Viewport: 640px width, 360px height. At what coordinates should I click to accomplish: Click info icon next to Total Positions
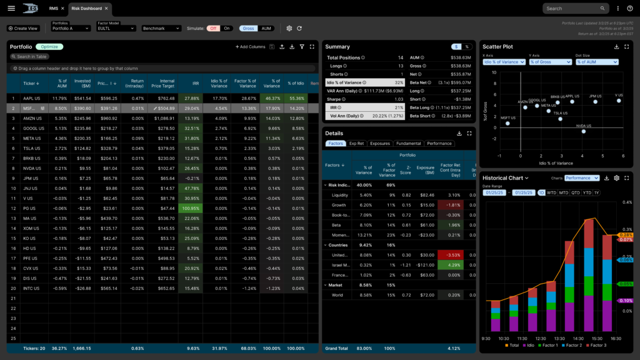coord(363,57)
